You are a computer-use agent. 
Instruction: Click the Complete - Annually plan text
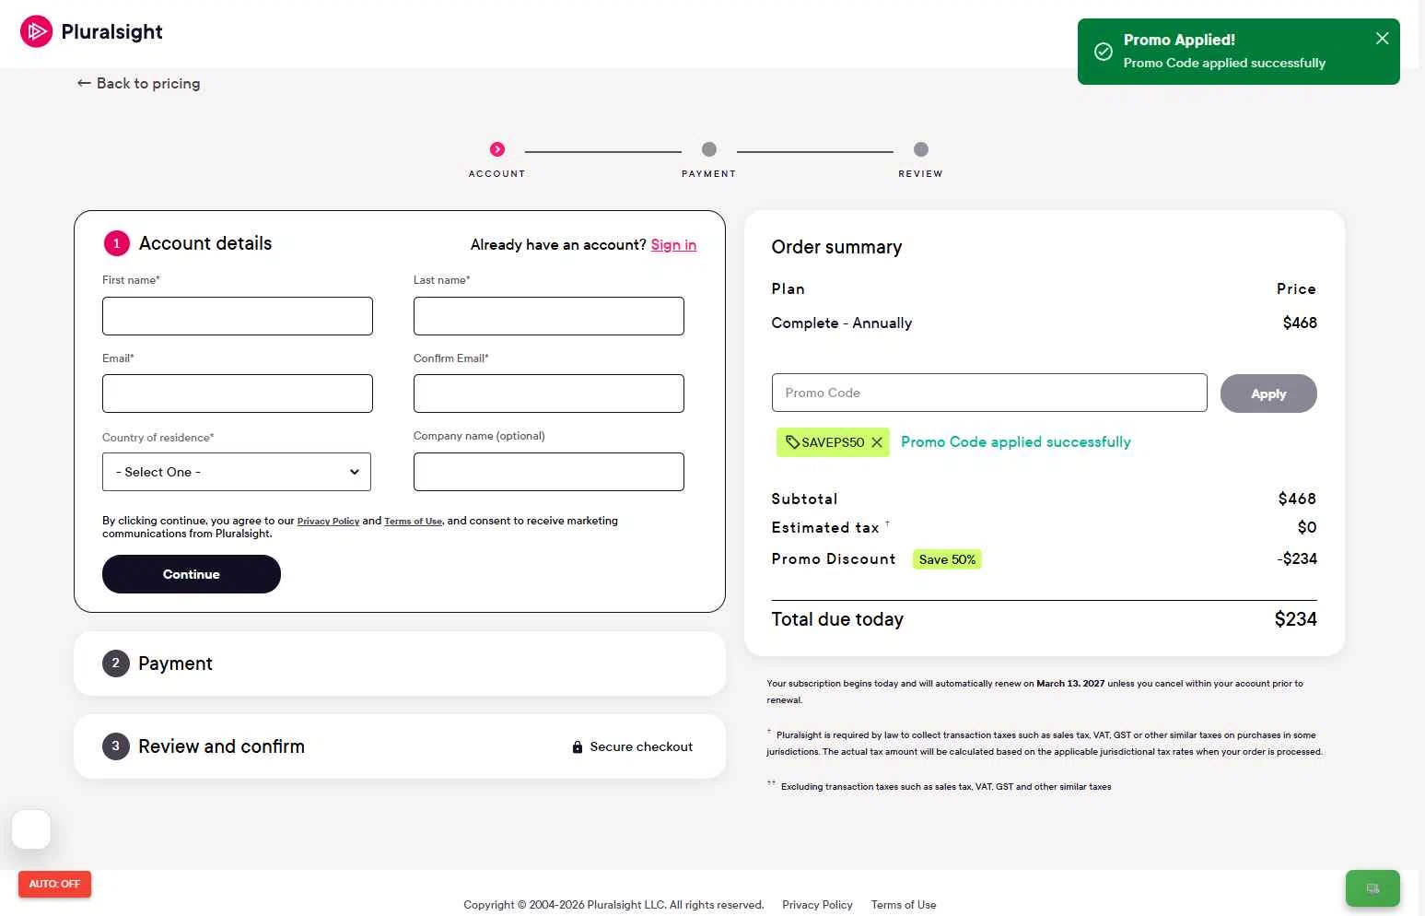coord(842,323)
